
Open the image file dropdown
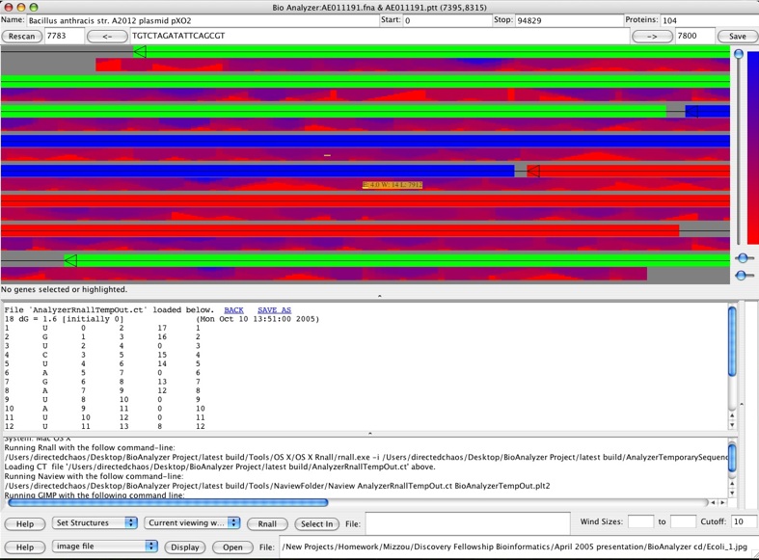click(104, 546)
